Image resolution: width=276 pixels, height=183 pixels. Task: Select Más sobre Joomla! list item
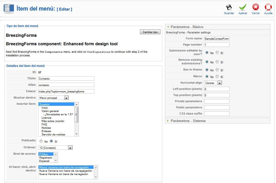(x=56, y=121)
